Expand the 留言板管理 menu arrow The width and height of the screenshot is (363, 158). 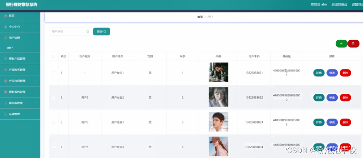tap(35, 103)
